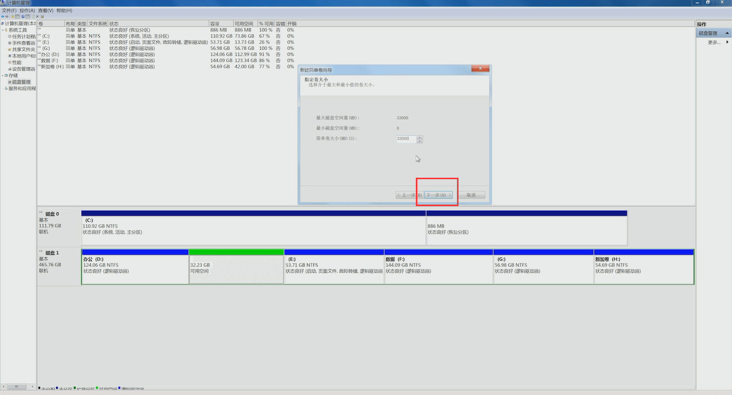Select 任务计划程序 in the tree
The height and width of the screenshot is (395, 732).
coord(22,37)
